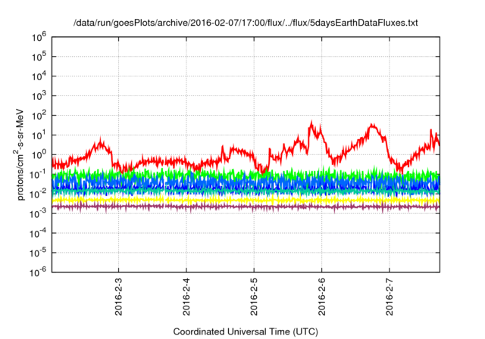The width and height of the screenshot is (485, 339).
Task: Click the 10^5 y-axis label
Action: coord(39,57)
